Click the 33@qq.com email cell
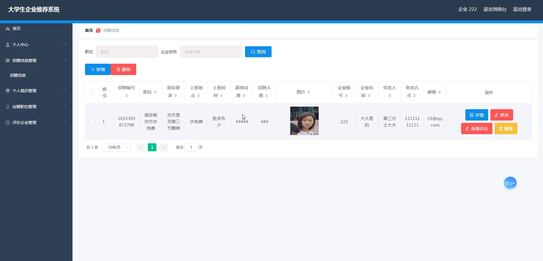 (435, 122)
